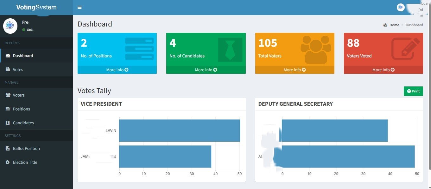Click the VotingSystem logo title
This screenshot has width=431, height=189.
(36, 7)
